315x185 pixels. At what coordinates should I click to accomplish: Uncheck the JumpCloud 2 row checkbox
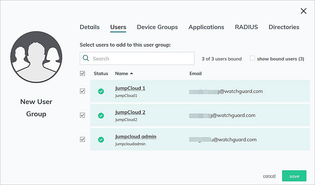pyautogui.click(x=83, y=115)
